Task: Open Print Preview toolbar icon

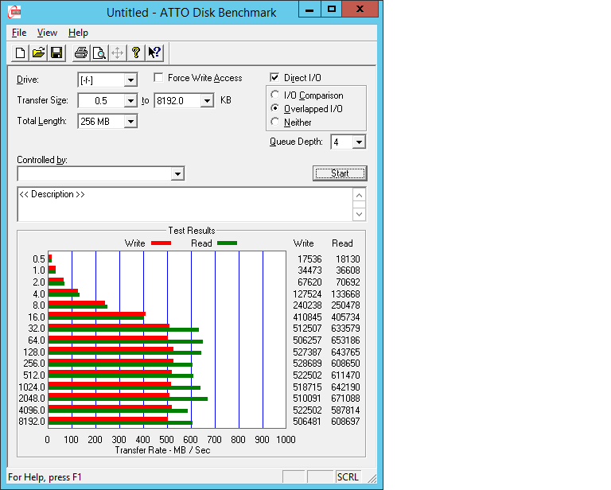Action: pyautogui.click(x=99, y=52)
